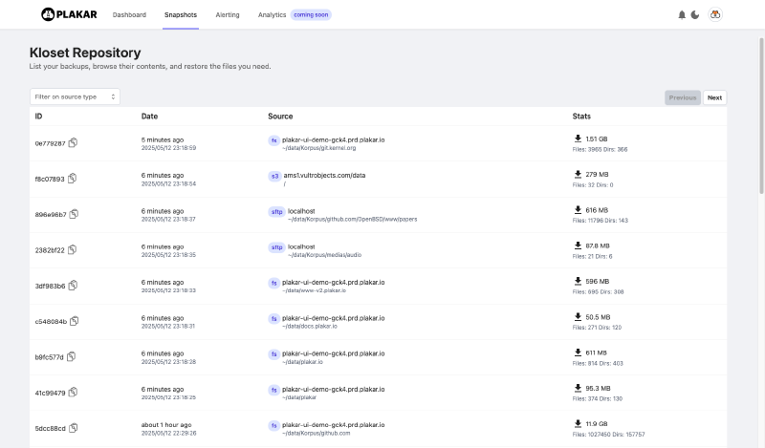
Task: Click the s3 source badge
Action: click(x=274, y=176)
